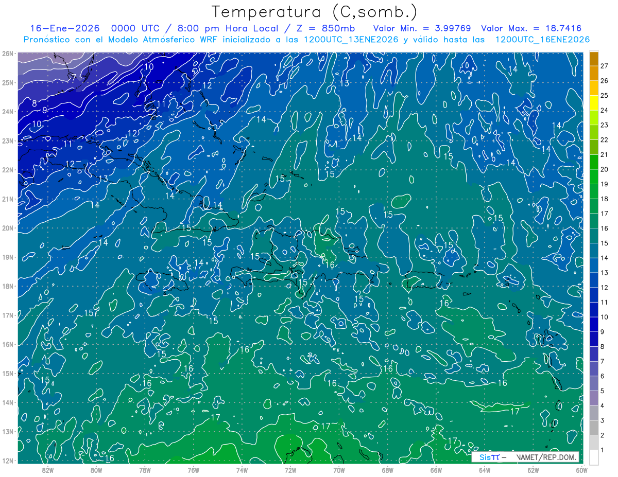Click the latitude axis label '25N'
Screen dimensions: 618x477
pos(7,82)
